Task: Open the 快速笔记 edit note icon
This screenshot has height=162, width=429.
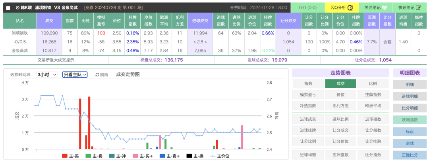Action: click(x=418, y=8)
